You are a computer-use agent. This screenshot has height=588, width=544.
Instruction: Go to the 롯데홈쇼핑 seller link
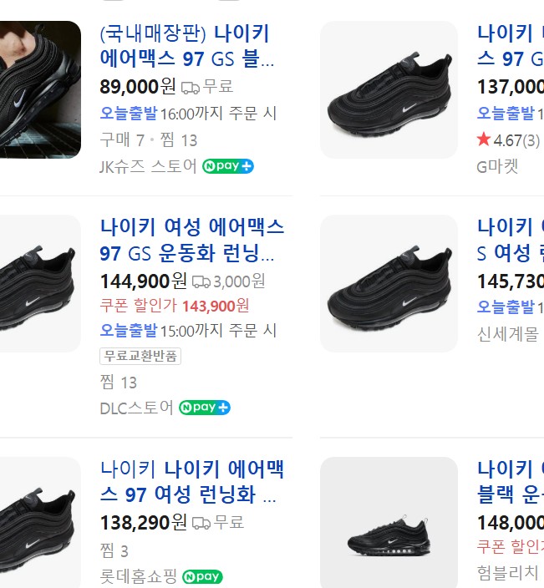pos(138,576)
